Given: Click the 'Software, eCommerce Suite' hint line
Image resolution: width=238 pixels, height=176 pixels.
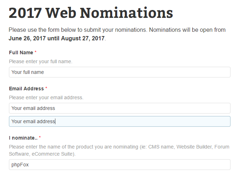Looking at the screenshot, I should point(42,154).
